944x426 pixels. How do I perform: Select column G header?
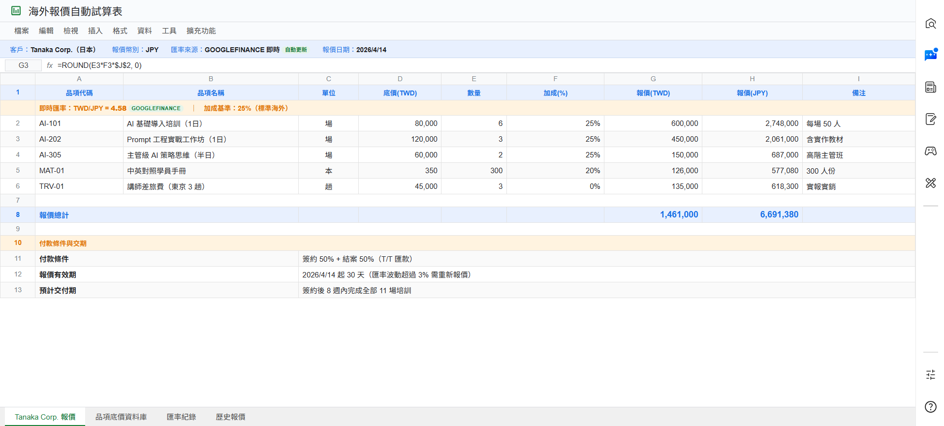[653, 79]
